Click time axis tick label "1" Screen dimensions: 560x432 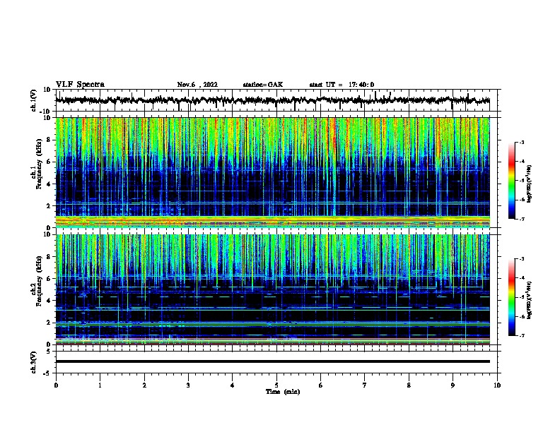pos(100,385)
